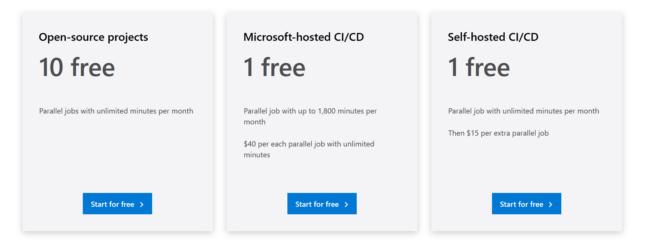Select the Self-hosted CI/CD heading
The image size is (646, 242).
pos(493,37)
